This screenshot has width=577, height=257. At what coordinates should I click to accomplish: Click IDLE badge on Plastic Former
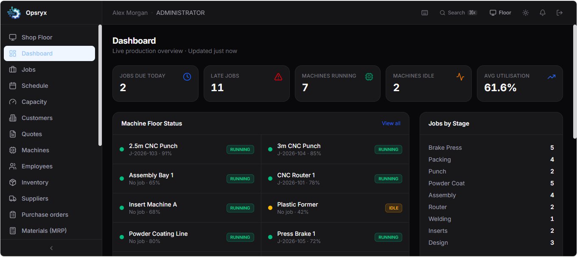pyautogui.click(x=394, y=208)
